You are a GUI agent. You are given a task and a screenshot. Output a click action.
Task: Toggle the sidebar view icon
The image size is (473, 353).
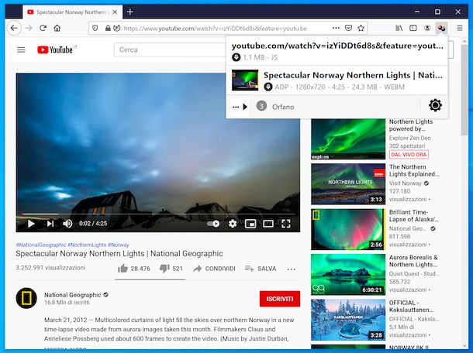click(x=413, y=28)
